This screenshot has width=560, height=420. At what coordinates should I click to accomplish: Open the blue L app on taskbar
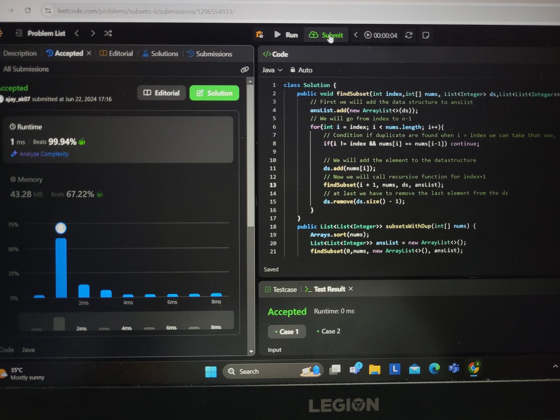click(x=395, y=369)
